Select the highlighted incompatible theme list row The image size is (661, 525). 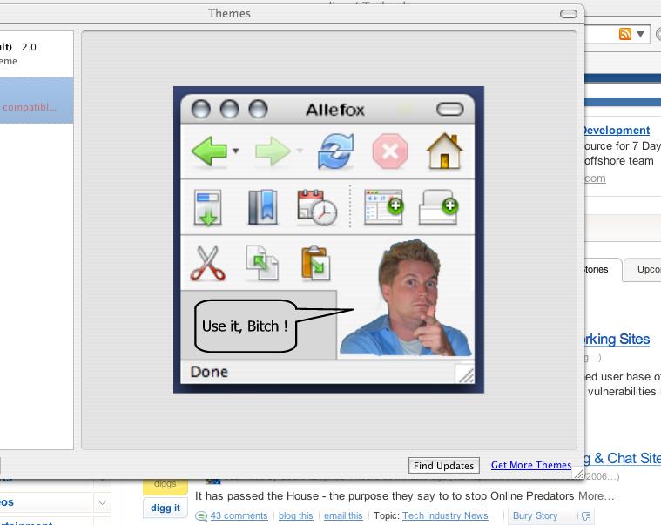coord(37,101)
